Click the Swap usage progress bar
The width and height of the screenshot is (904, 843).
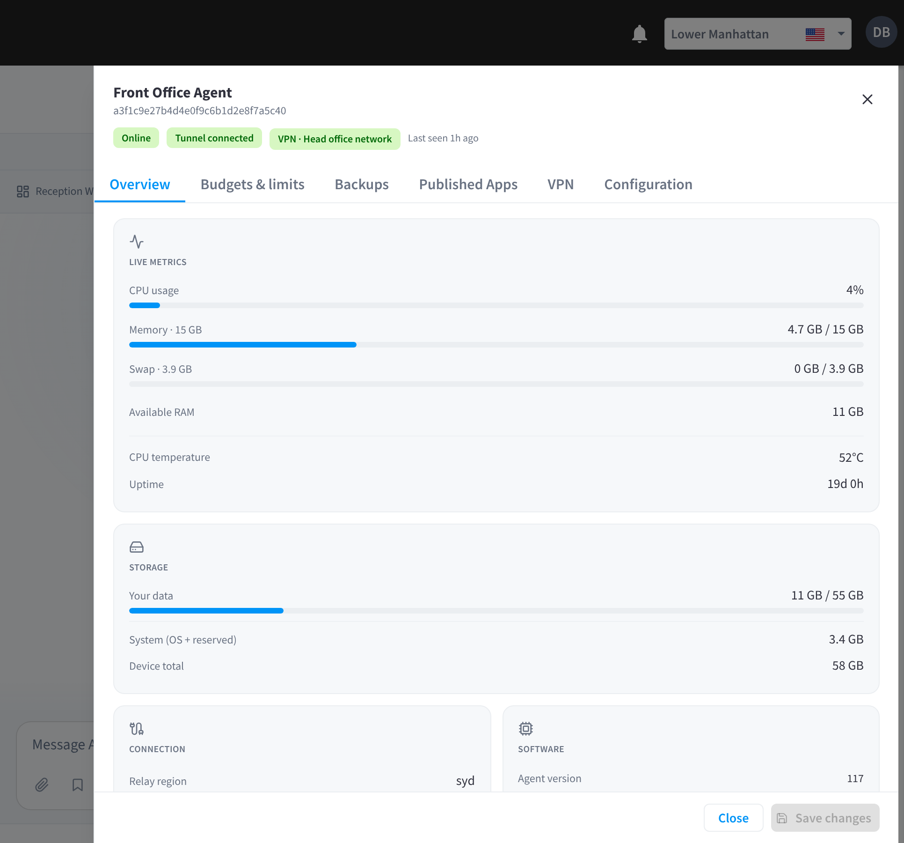pyautogui.click(x=496, y=384)
